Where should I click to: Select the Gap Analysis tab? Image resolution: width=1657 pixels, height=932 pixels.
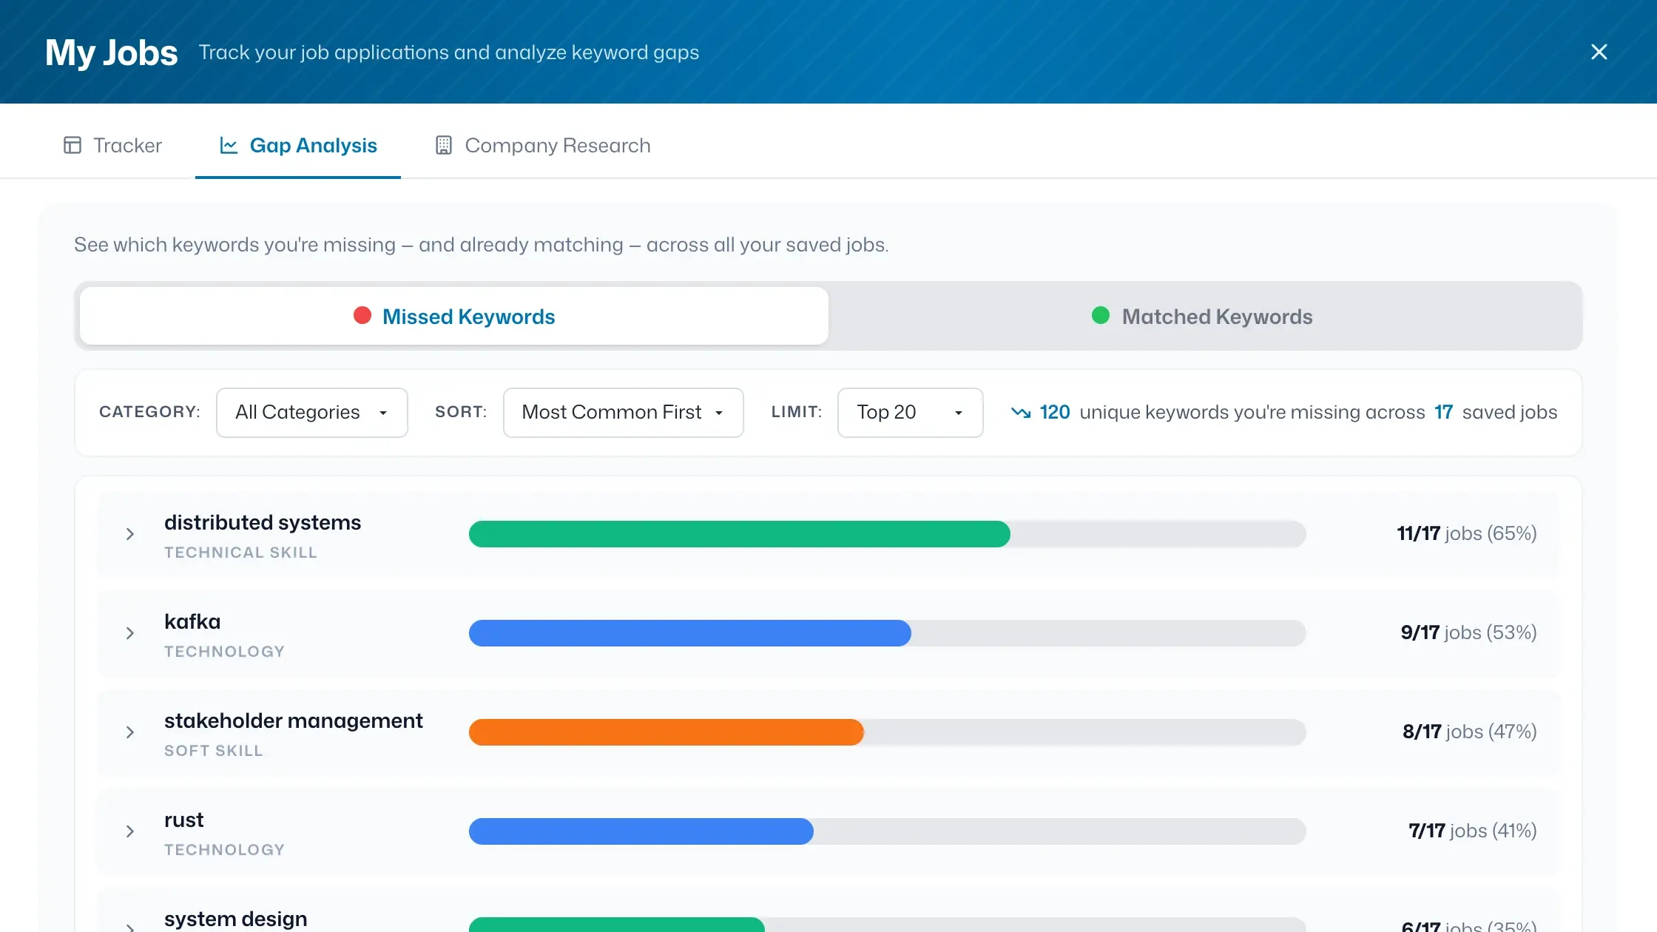[x=298, y=145]
